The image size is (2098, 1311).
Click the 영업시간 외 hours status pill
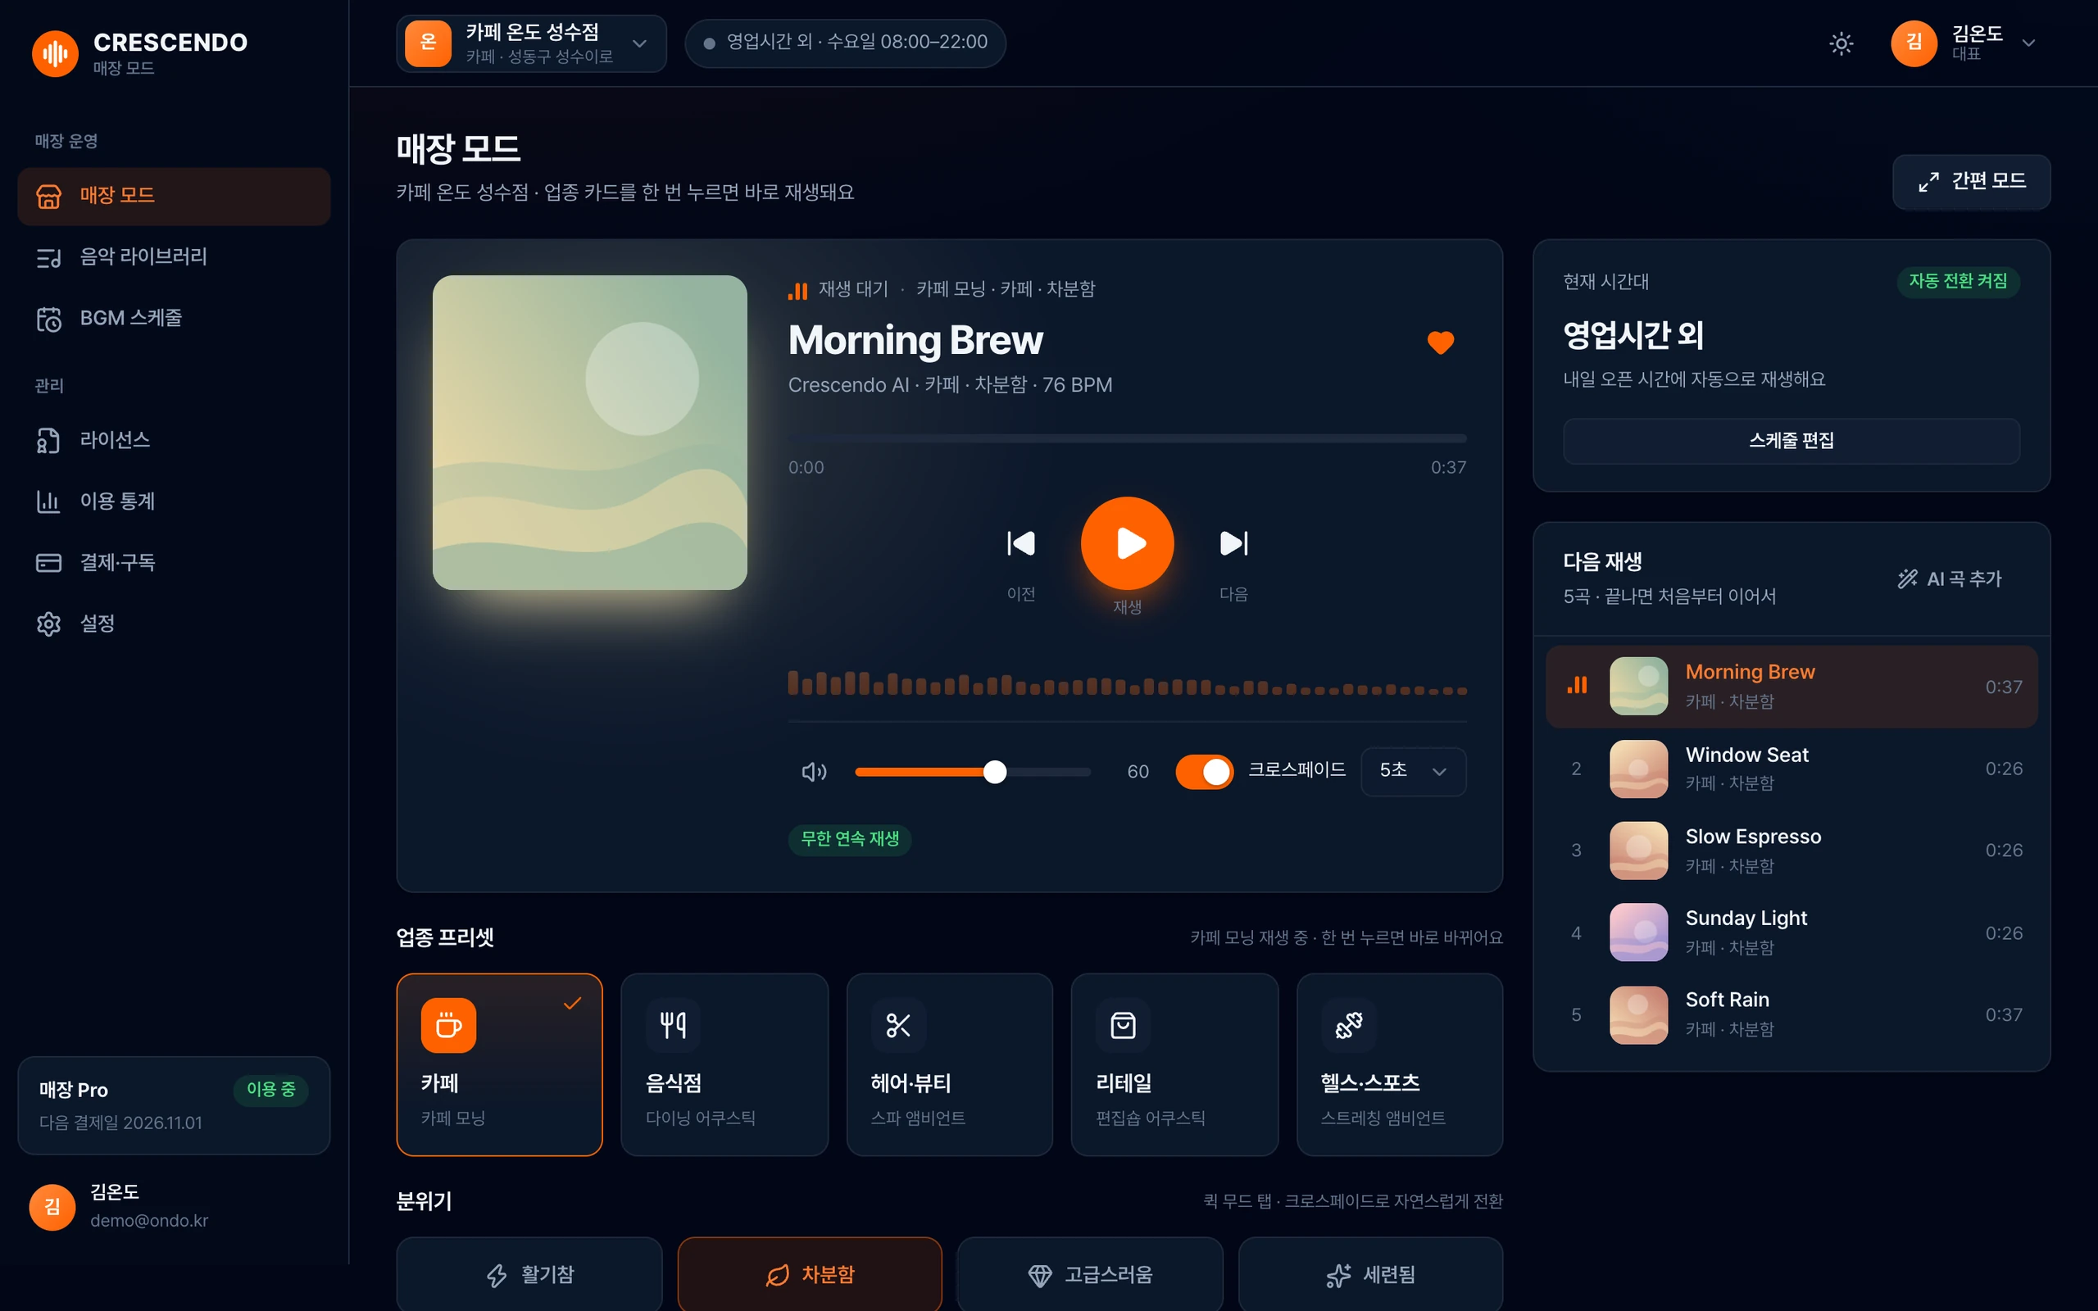(845, 43)
